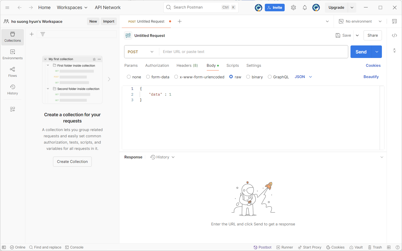Click the filter collections icon
Viewport: 402px width, 251px height.
point(43,34)
